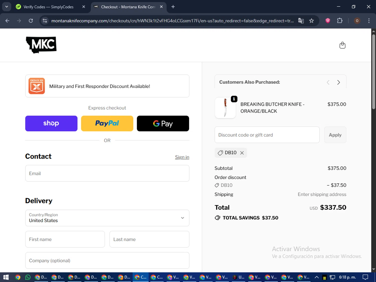
Task: Focus the Discount code or gift card field
Action: [x=267, y=135]
